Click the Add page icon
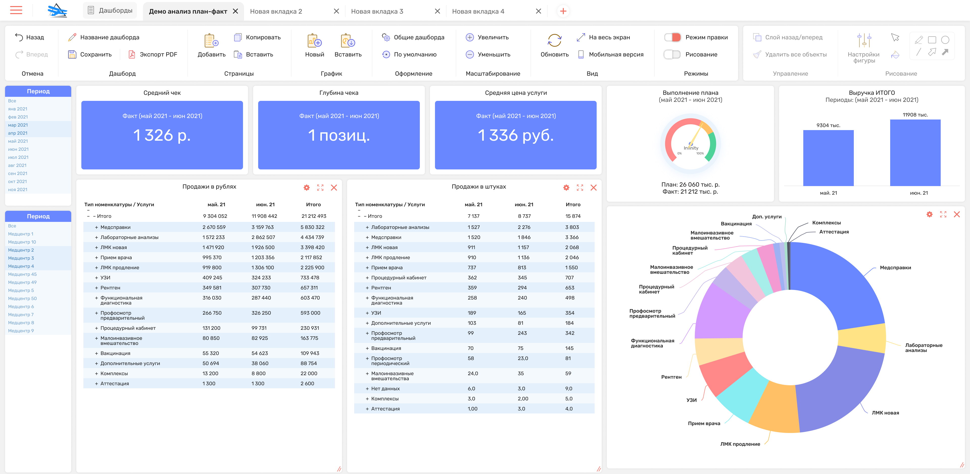The height and width of the screenshot is (474, 970). (x=211, y=41)
